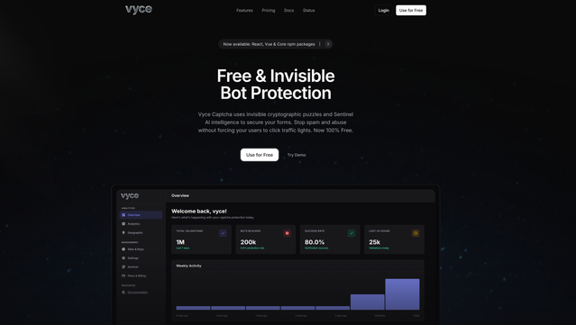
Task: Click the 80.0% success rate value
Action: (x=315, y=242)
